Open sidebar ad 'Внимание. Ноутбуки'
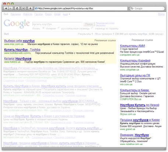The height and width of the screenshot is (152, 168). coord(134,135)
